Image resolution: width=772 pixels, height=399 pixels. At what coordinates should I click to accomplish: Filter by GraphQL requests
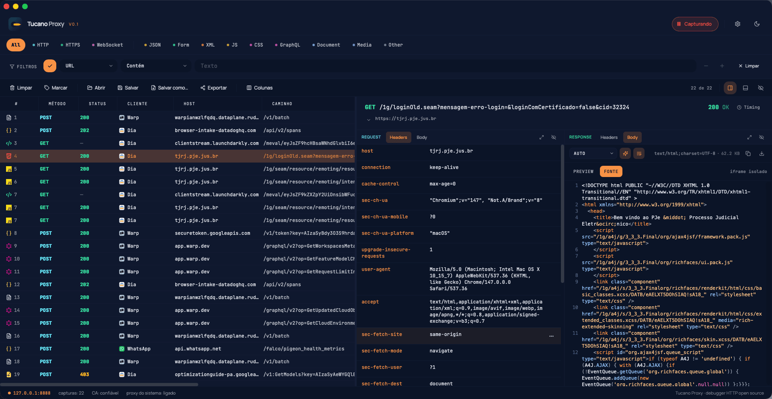click(287, 45)
